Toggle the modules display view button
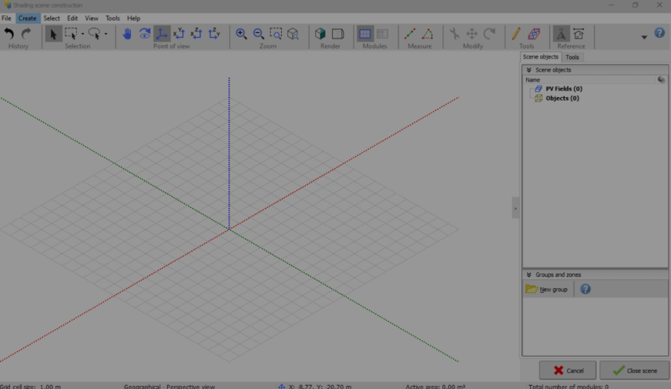This screenshot has height=389, width=671. [365, 34]
